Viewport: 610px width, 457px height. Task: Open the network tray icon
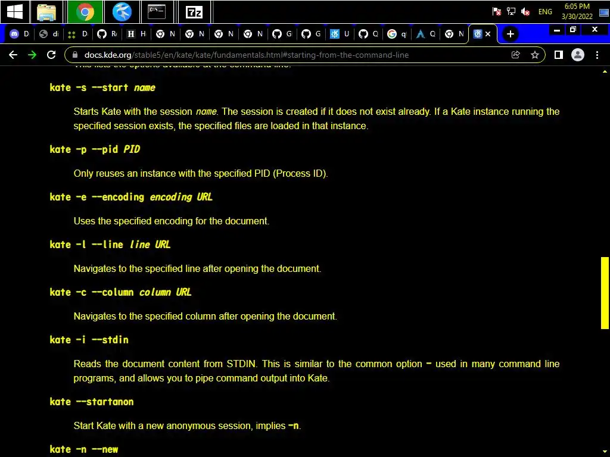point(511,12)
